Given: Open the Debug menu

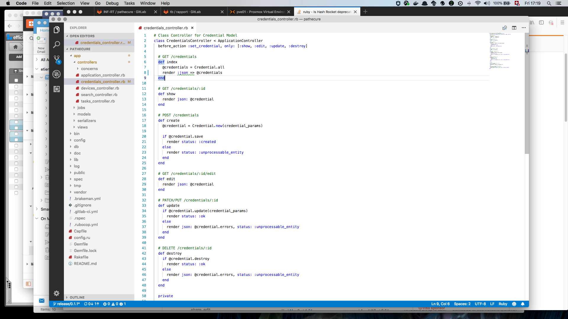Looking at the screenshot, I should [x=112, y=3].
